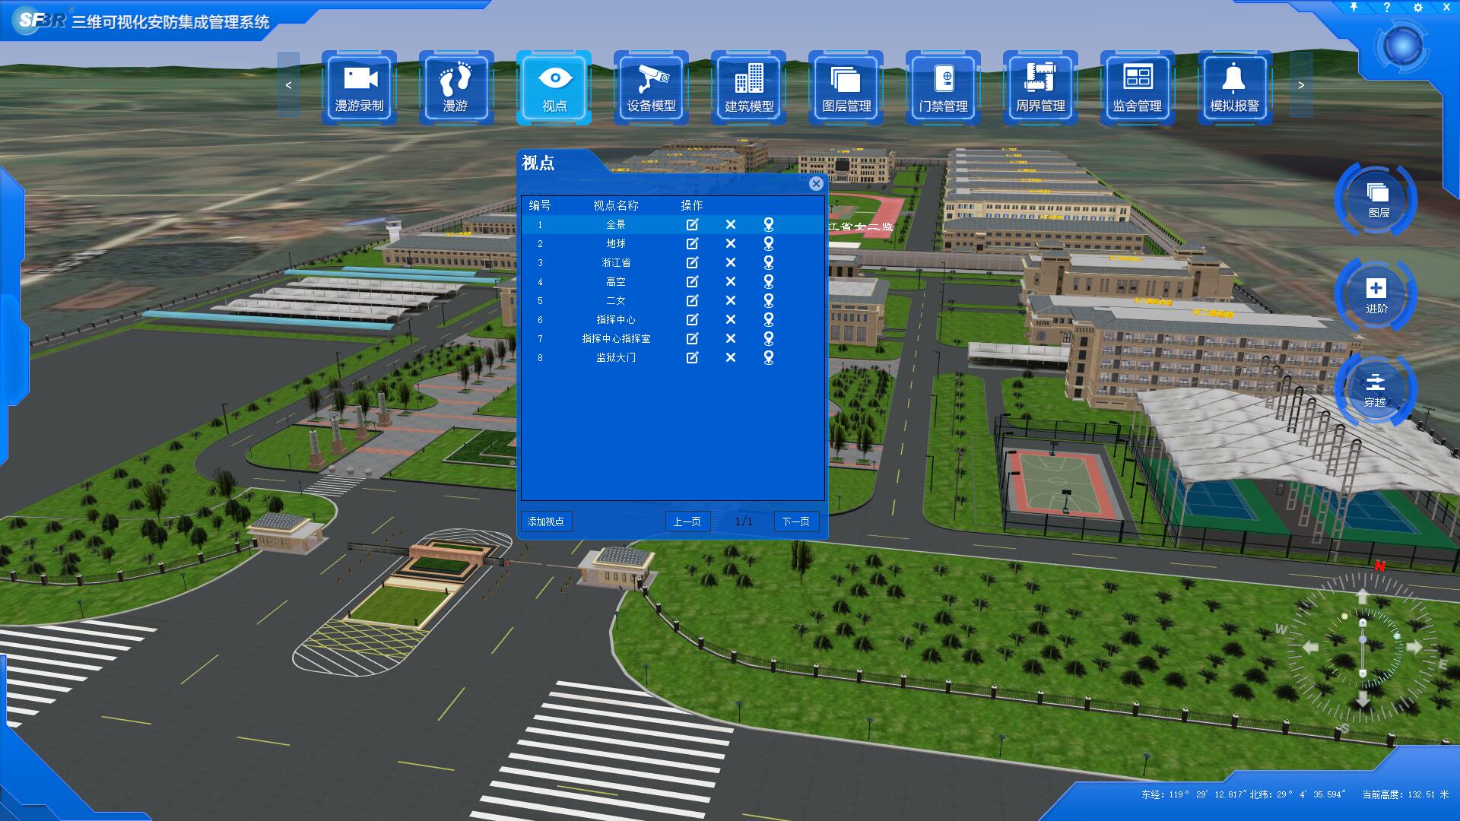1460x821 pixels.
Task: Open 设备模型 camera device models
Action: (651, 86)
